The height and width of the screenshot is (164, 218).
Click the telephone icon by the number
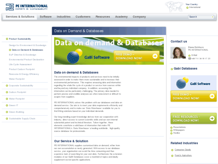pyautogui.click(x=190, y=59)
